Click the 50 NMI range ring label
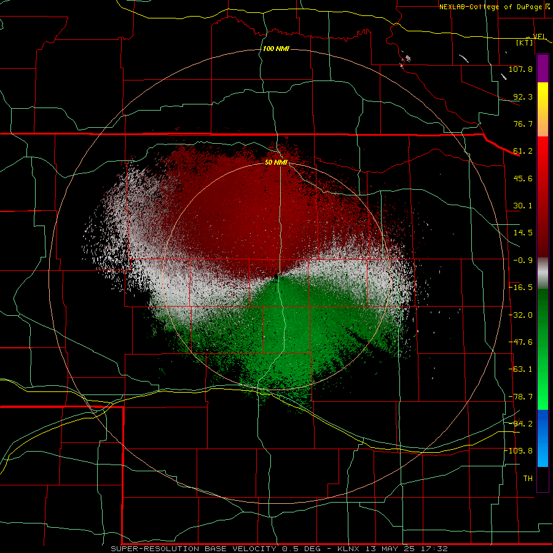Image resolution: width=553 pixels, height=553 pixels. [276, 162]
